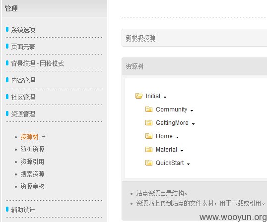Expand the dropdown arrow beside Home
This screenshot has width=267, height=222.
click(x=177, y=137)
